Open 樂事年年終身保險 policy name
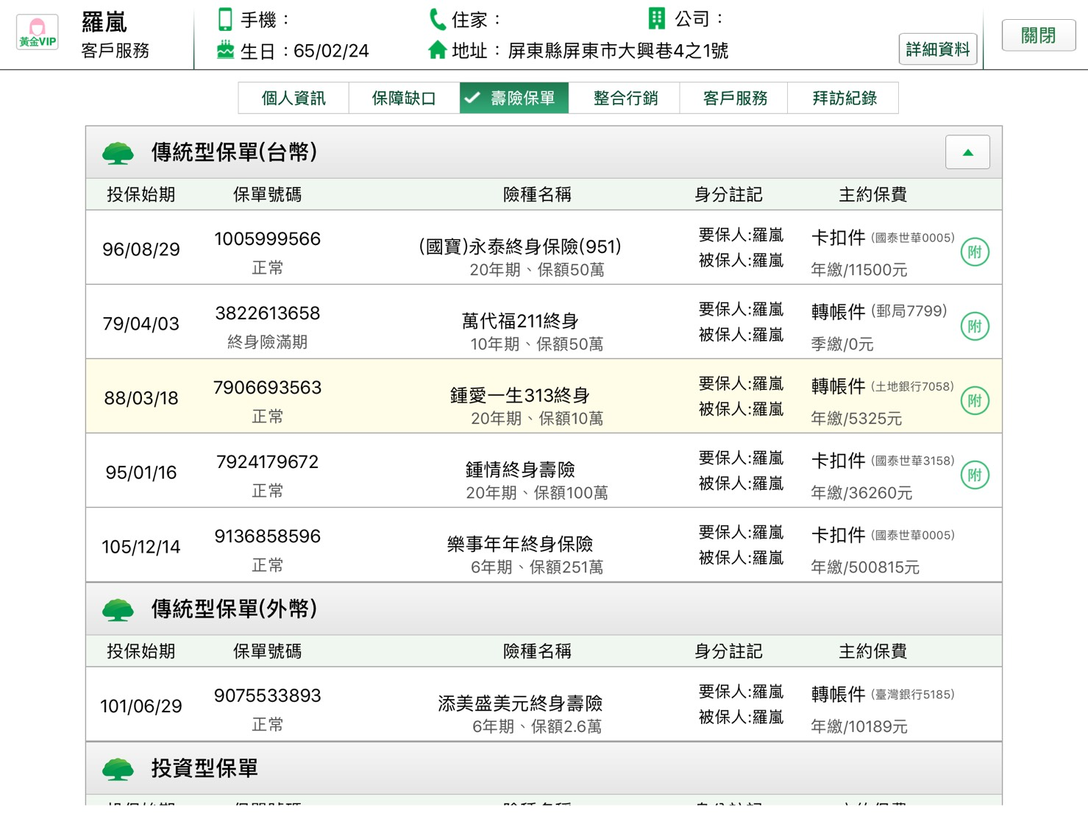Image resolution: width=1088 pixels, height=816 pixels. coord(520,544)
